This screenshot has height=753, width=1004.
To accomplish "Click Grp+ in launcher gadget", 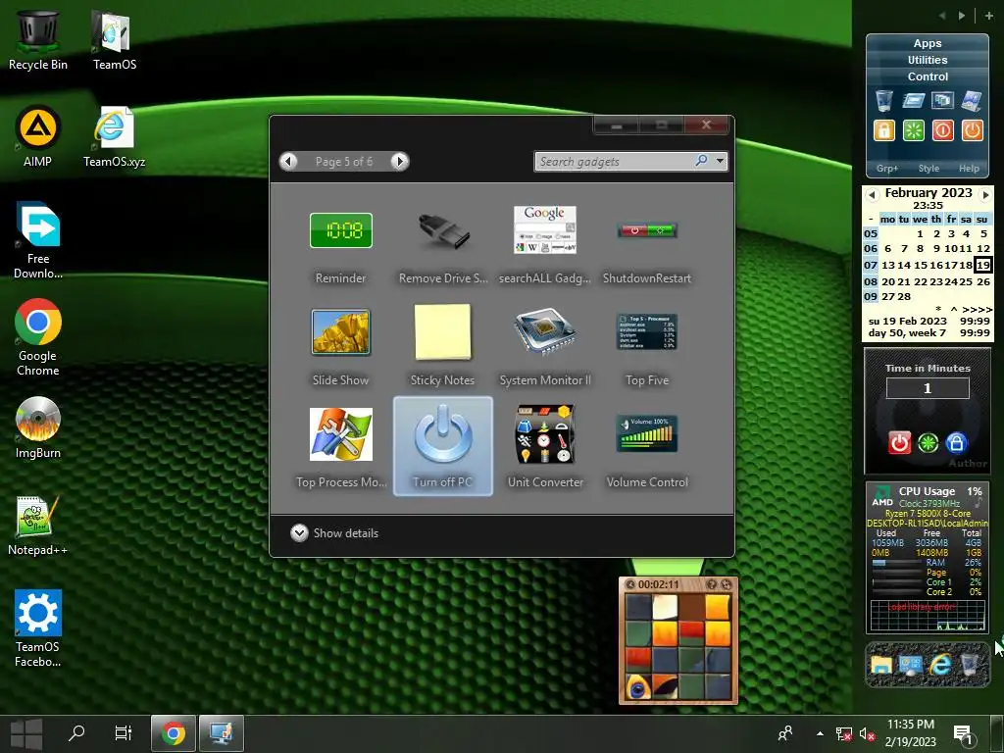I will 886,169.
